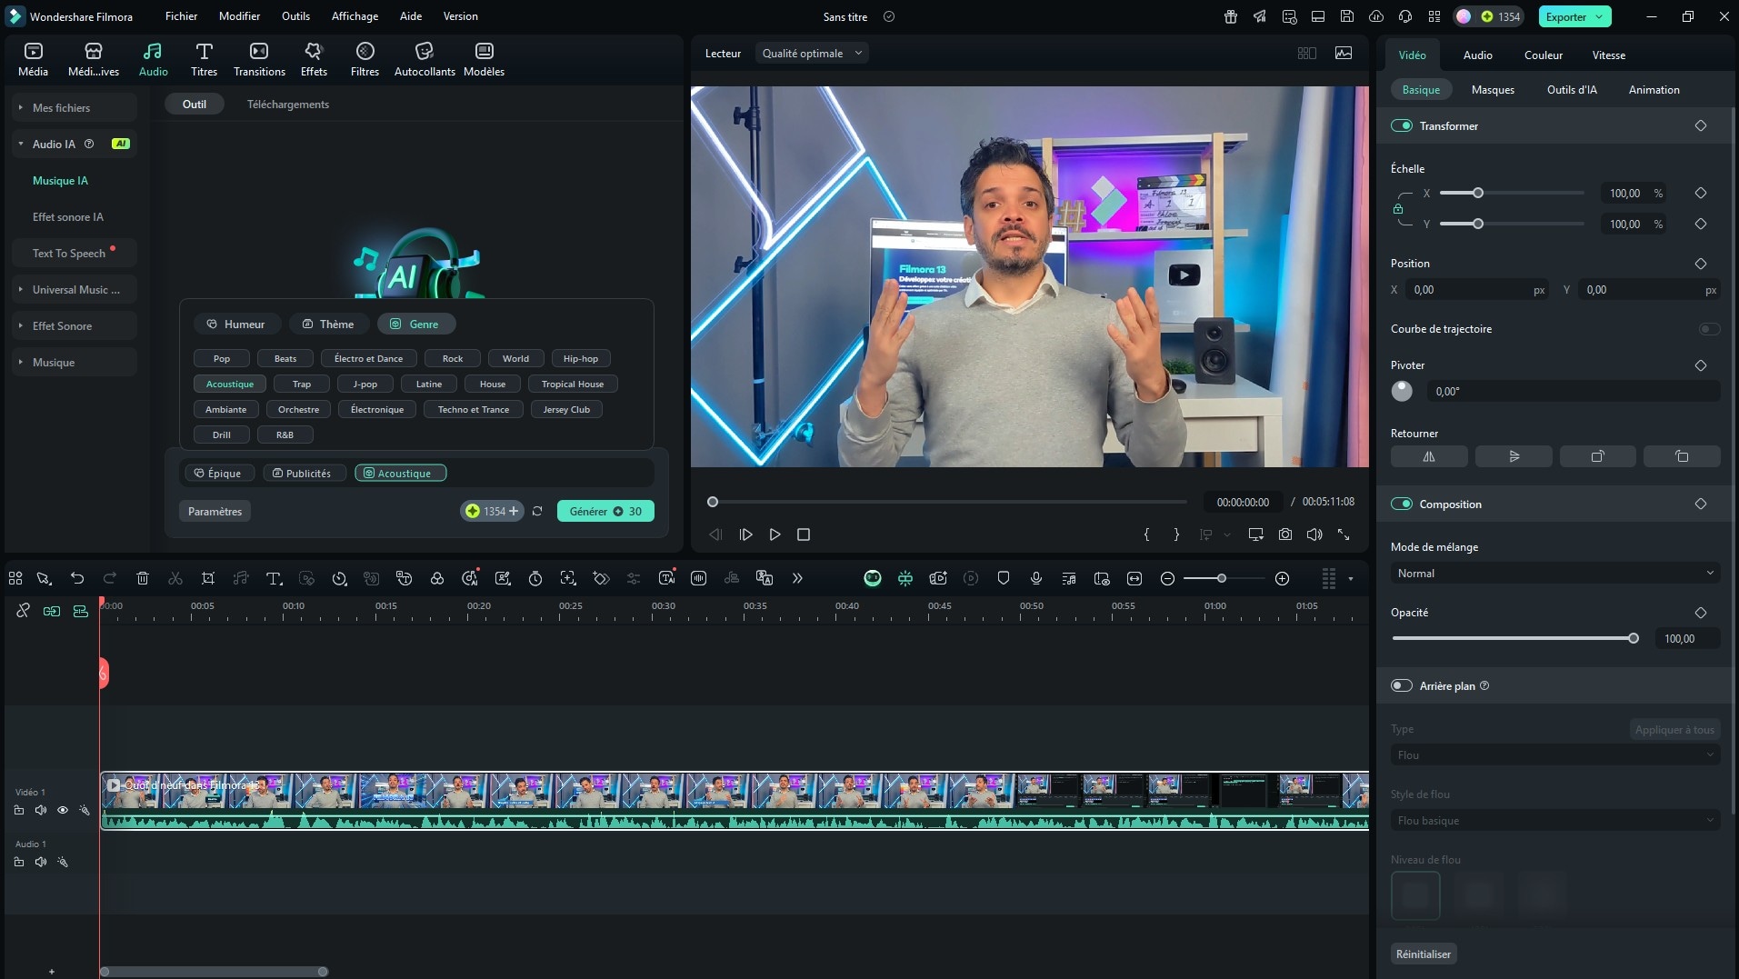
Task: Toggle the scale aspect ratio lock
Action: click(x=1398, y=209)
